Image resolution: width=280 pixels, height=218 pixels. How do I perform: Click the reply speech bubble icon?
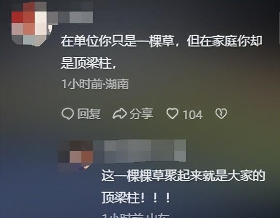(x=68, y=114)
